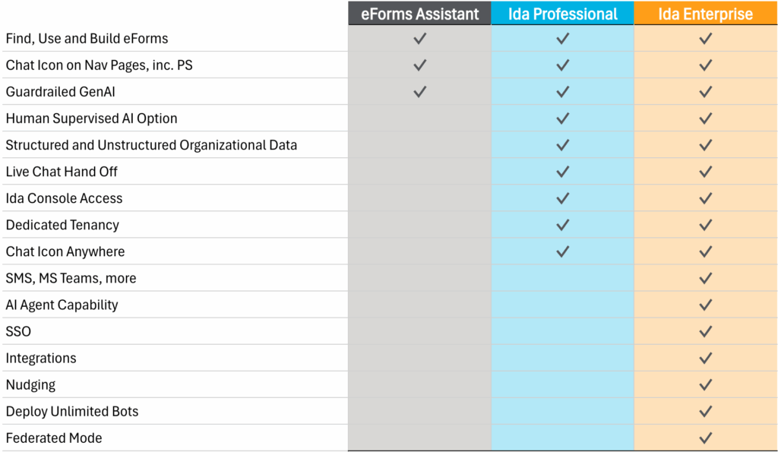Screen dimensions: 778x452
Task: Click empty eForms Assistant cell for Integrations
Action: point(419,358)
